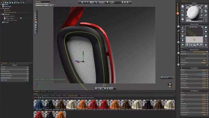The height and width of the screenshot is (118, 209).
Task: Toggle the Enabled checkbox
Action: pyautogui.click(x=27, y=67)
